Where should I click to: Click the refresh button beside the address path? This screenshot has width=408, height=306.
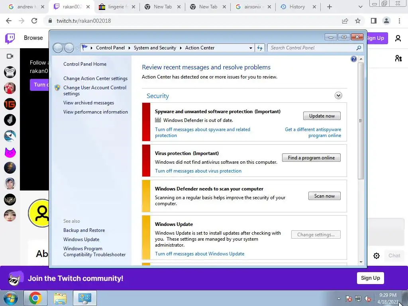point(260,48)
